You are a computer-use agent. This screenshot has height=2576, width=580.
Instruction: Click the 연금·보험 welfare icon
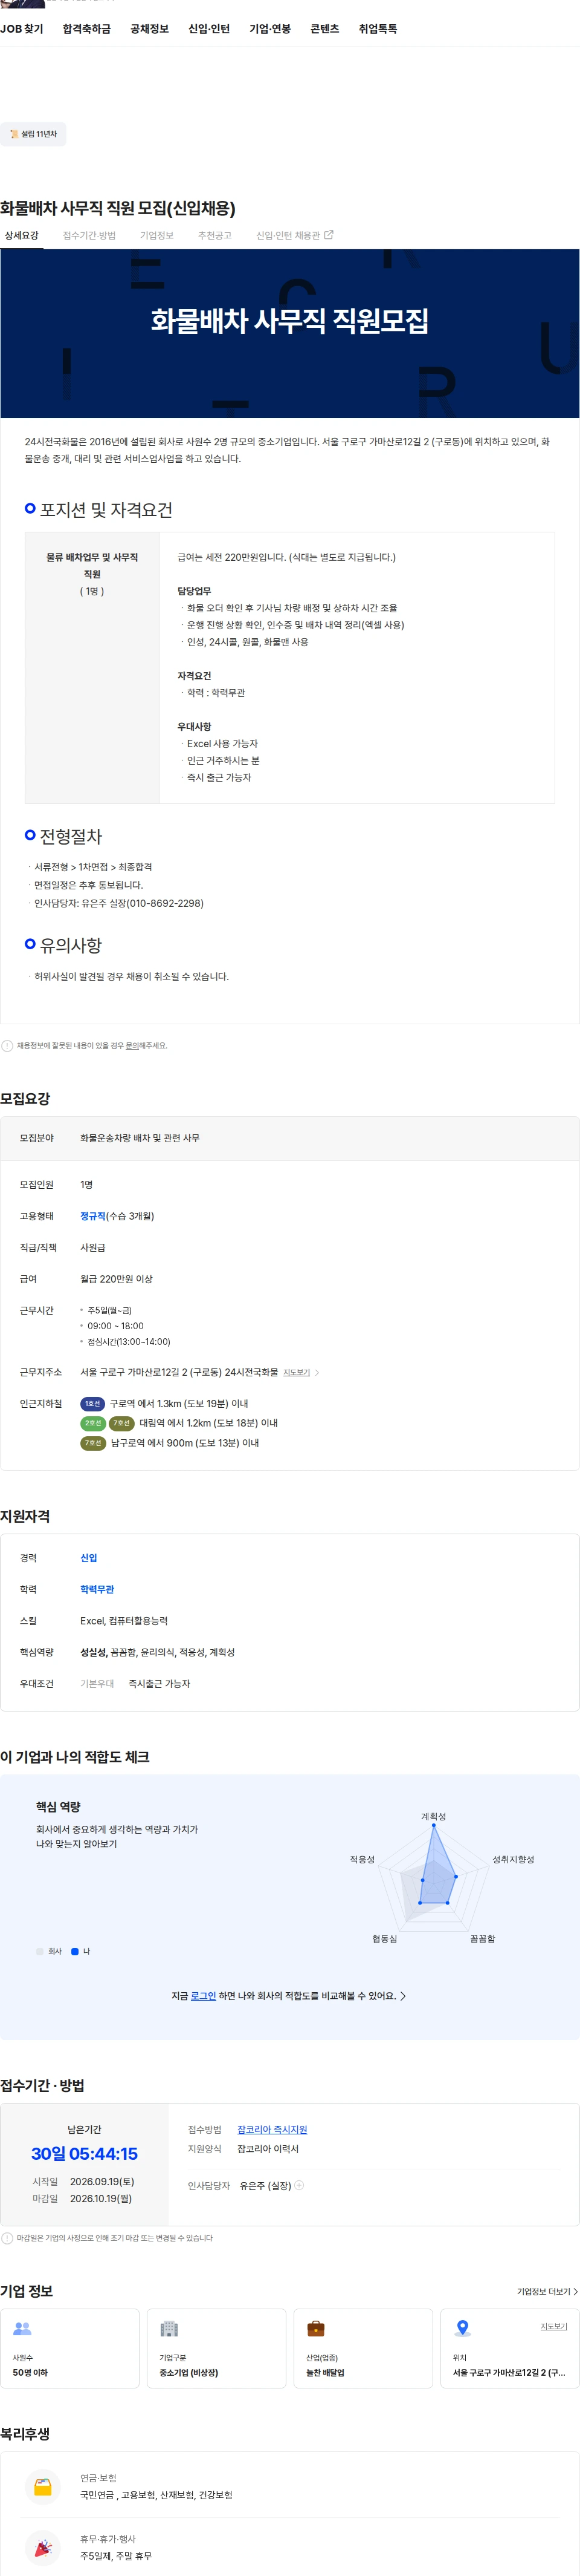pos(43,2486)
